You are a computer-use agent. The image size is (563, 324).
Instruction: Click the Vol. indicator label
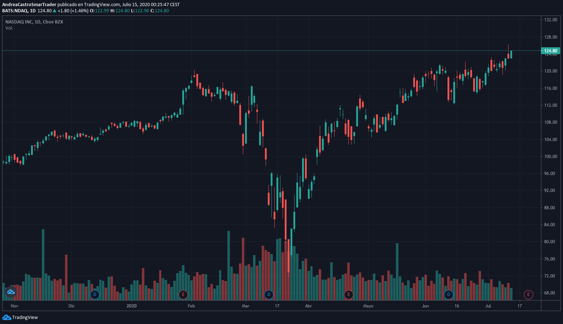coord(9,28)
